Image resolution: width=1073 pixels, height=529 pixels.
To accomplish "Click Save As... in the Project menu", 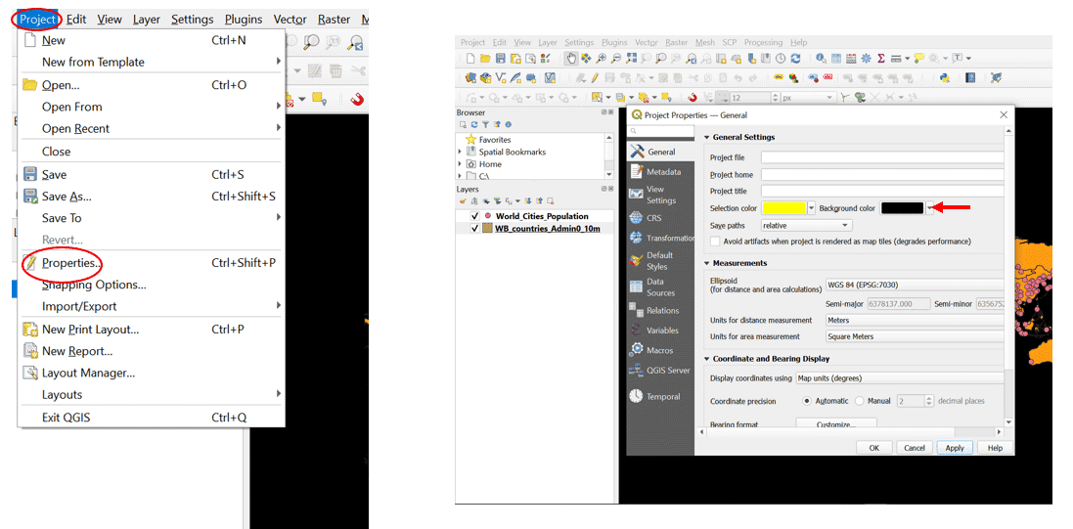I will (151, 197).
